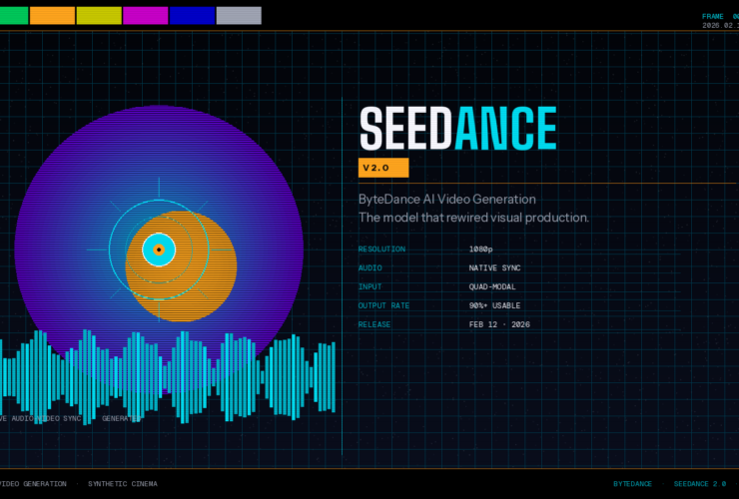Click the RELEASE label
Screen dimensions: 739x499
click(374, 324)
